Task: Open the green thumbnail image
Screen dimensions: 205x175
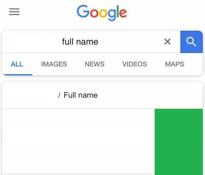Action: click(179, 142)
